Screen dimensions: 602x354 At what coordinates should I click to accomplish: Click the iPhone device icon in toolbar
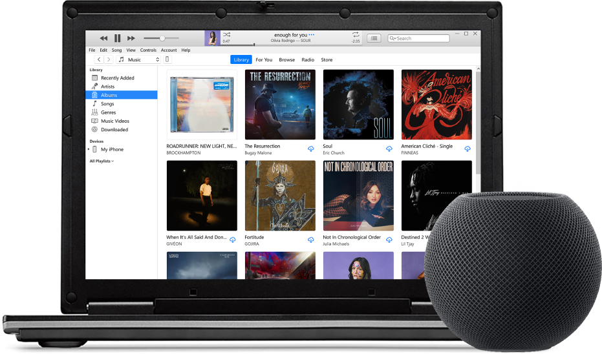click(167, 59)
